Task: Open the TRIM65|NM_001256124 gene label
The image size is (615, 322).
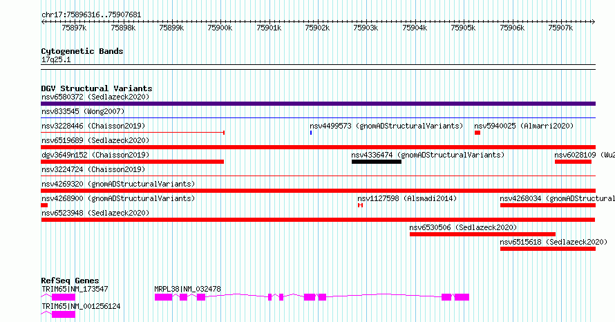Action: point(81,306)
